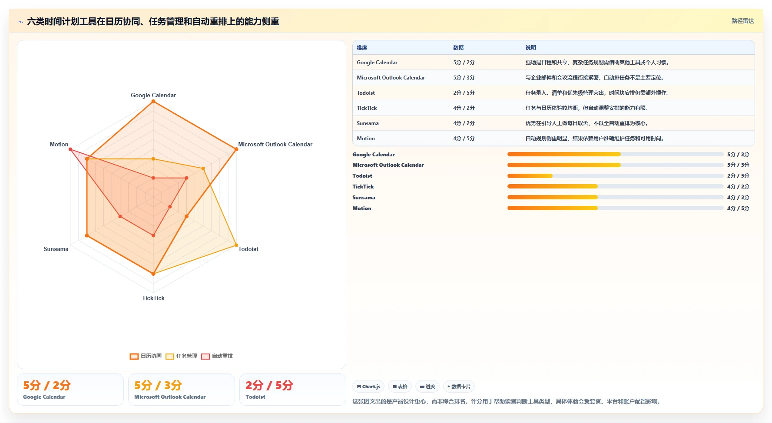Click the description starting 与企业邮件和会议流程
This screenshot has width=772, height=423.
pos(596,78)
